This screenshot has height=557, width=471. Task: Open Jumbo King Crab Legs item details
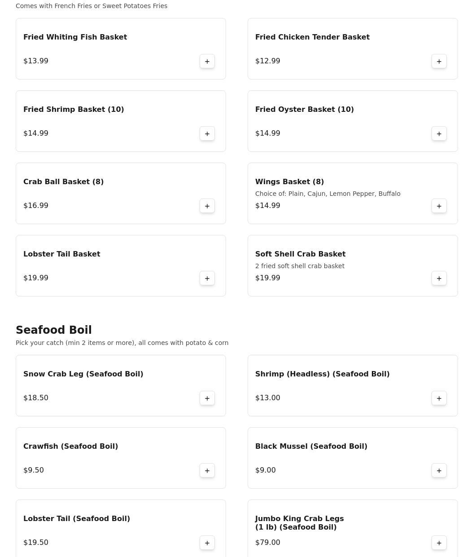click(299, 523)
